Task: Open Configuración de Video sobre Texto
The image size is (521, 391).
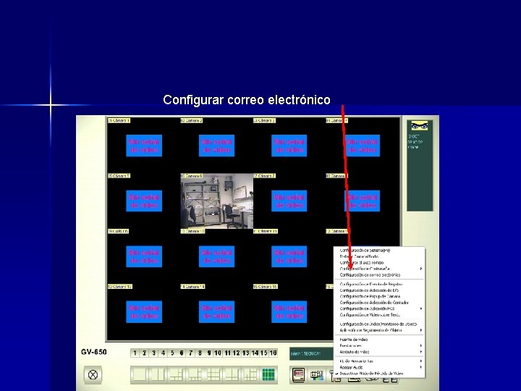Action: click(370, 314)
